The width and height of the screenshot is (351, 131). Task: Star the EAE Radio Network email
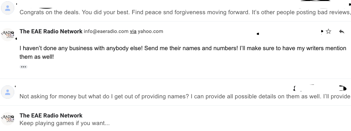(328, 31)
